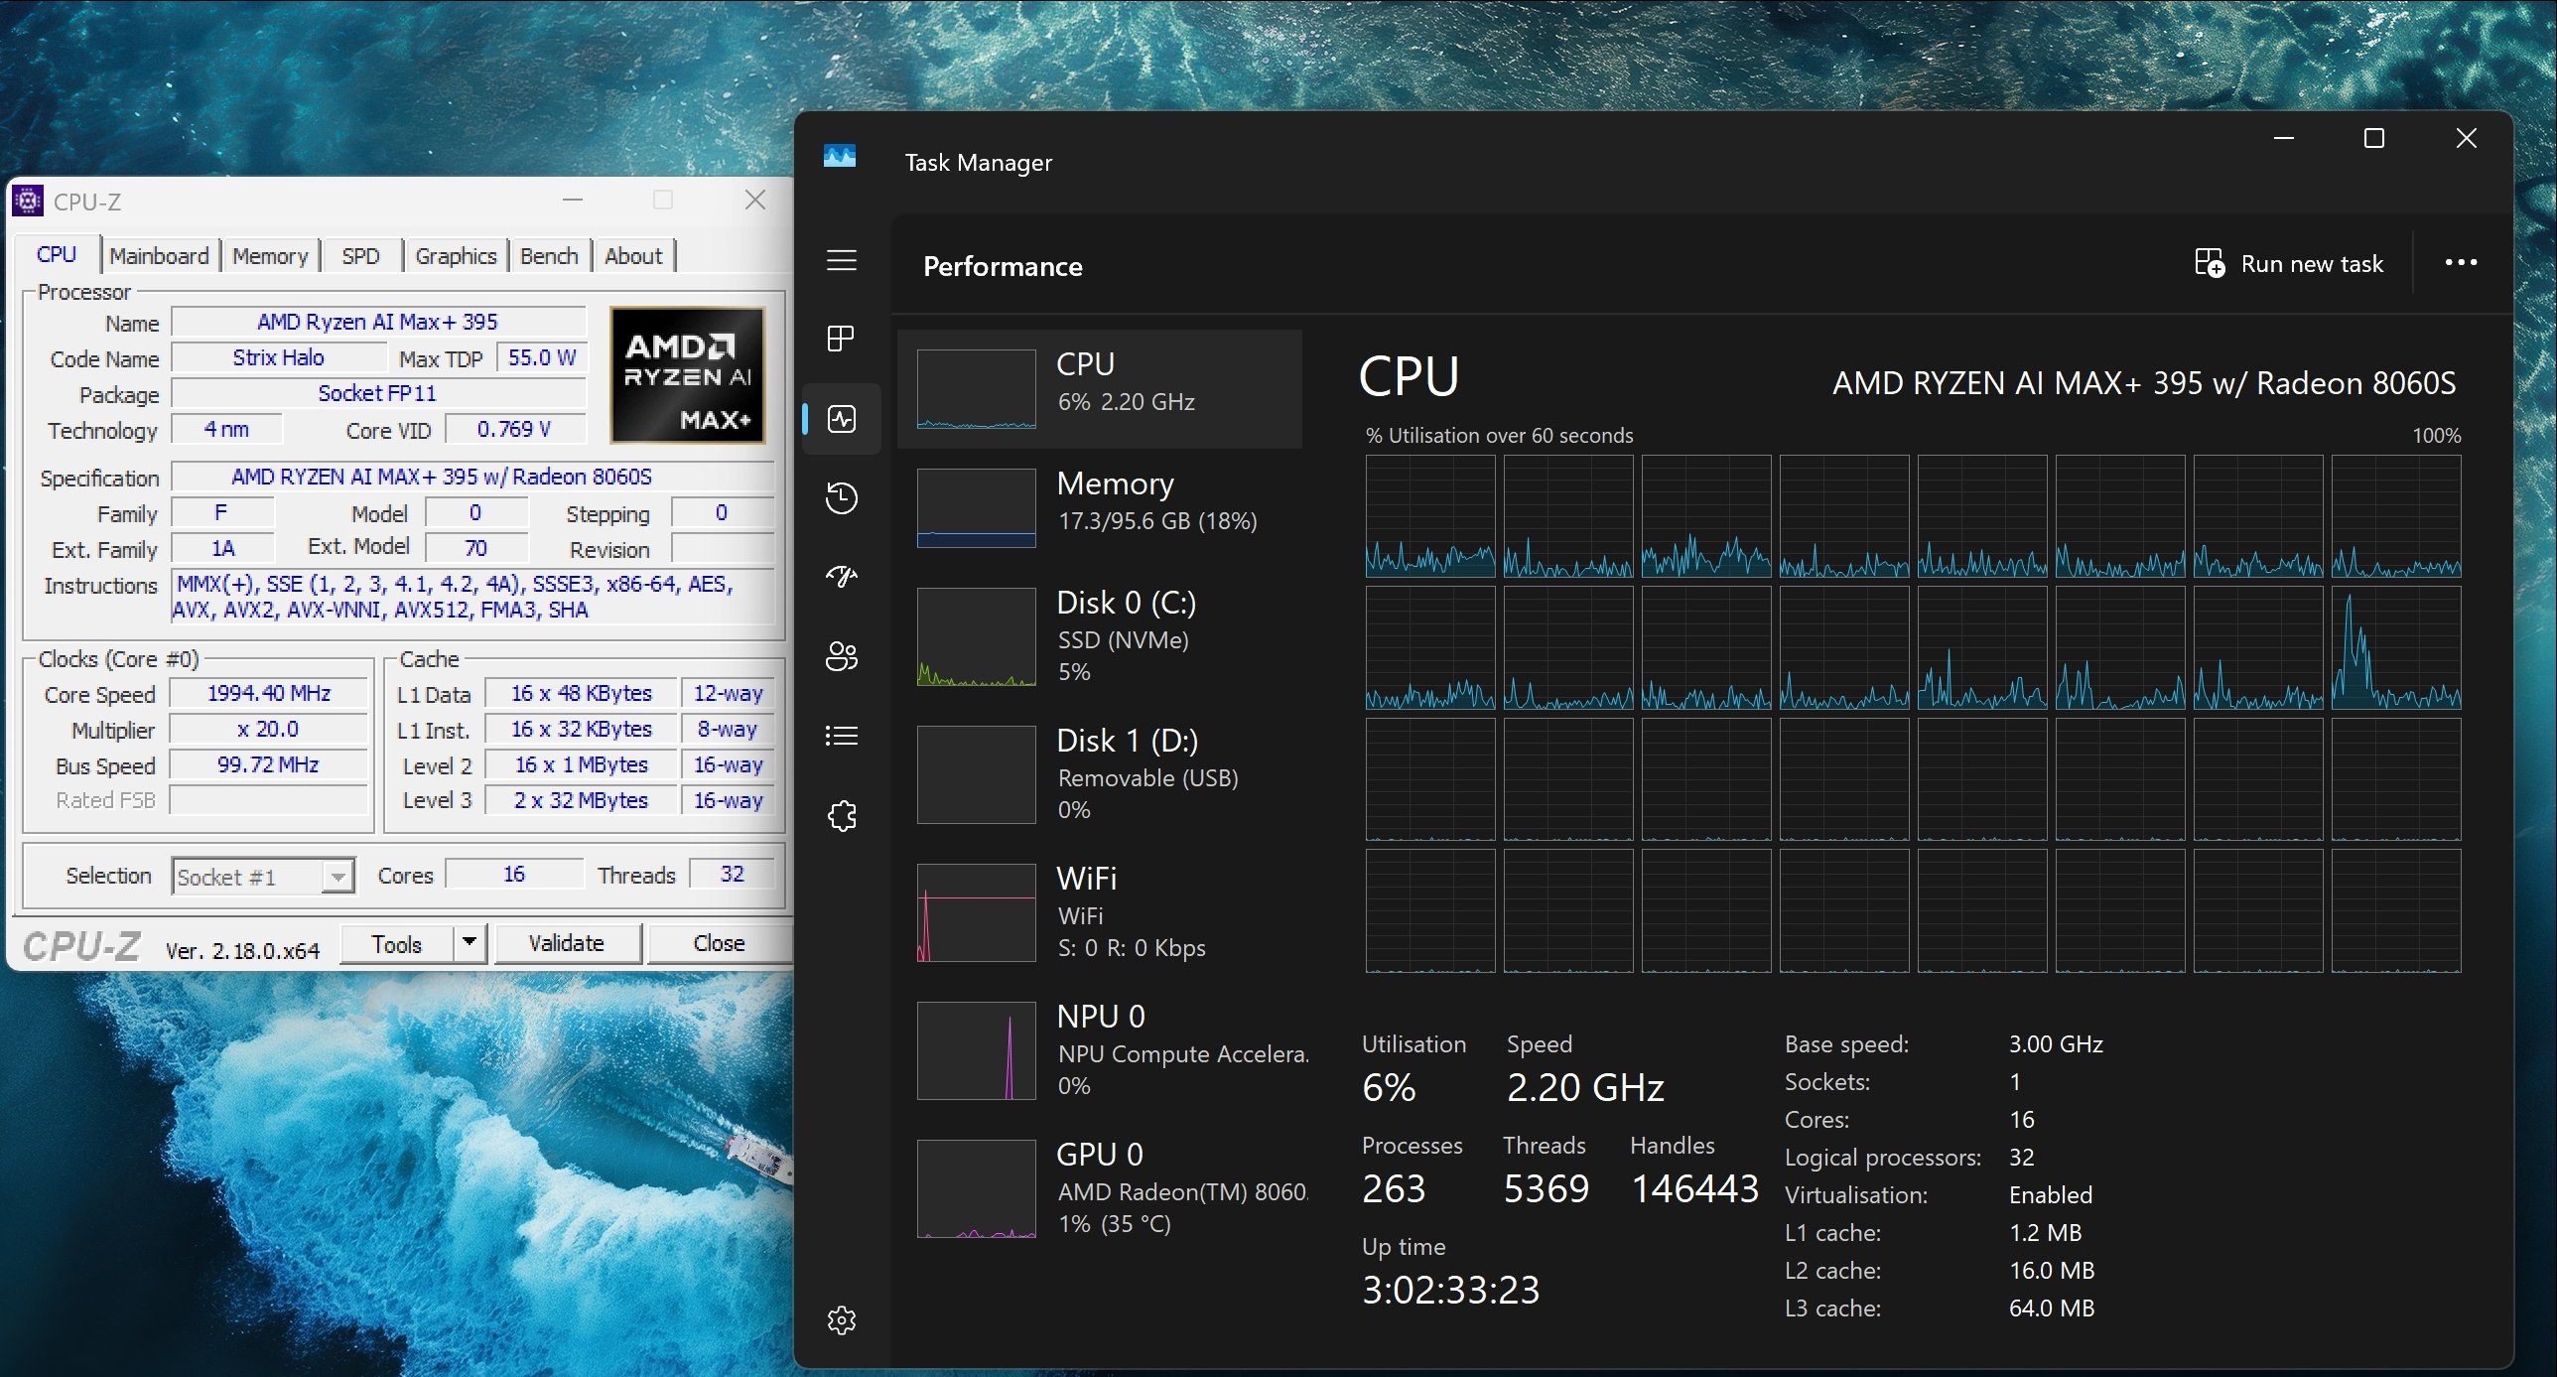The image size is (2557, 1377).
Task: Open the Processes page icon
Action: coord(841,339)
